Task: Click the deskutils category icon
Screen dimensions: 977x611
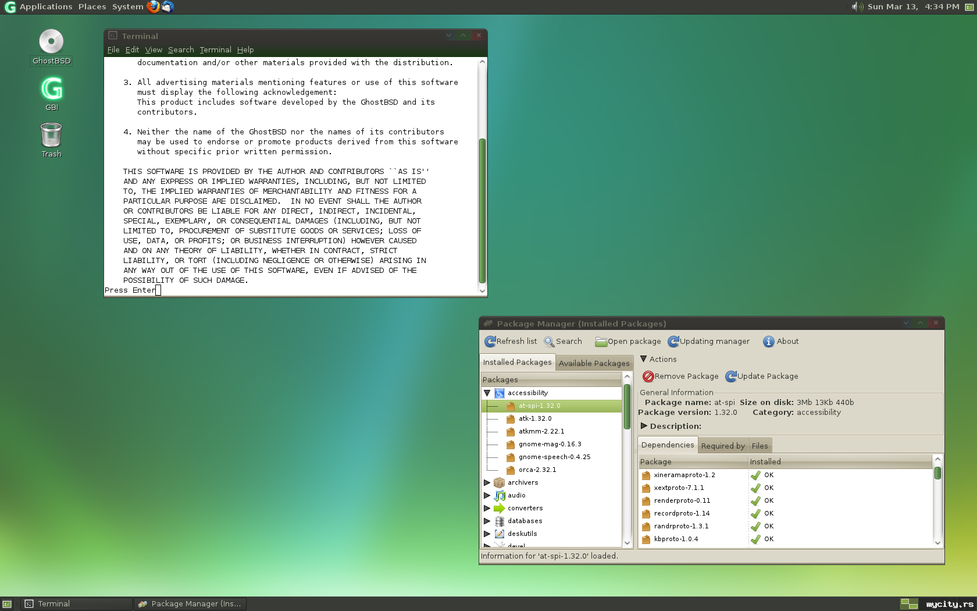Action: point(499,534)
